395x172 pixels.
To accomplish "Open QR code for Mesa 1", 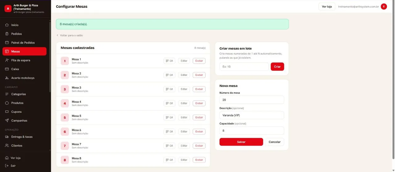I will coord(169,61).
